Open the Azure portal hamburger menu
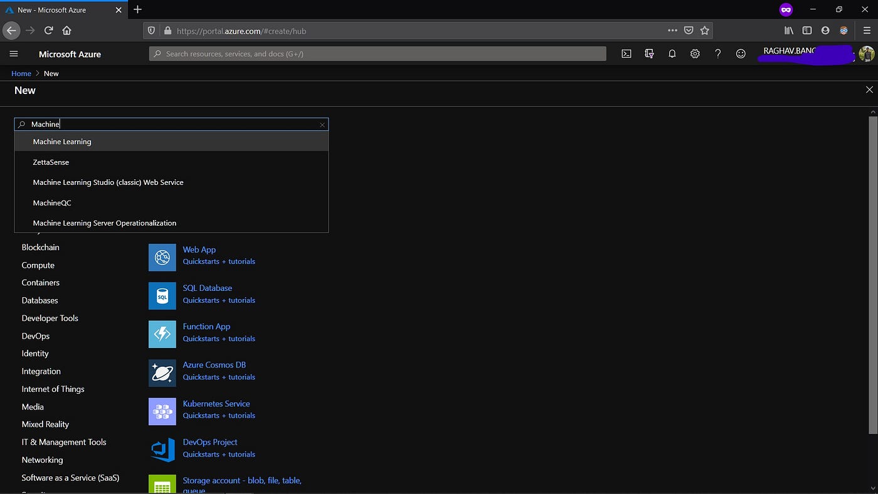The image size is (878, 494). coord(14,54)
